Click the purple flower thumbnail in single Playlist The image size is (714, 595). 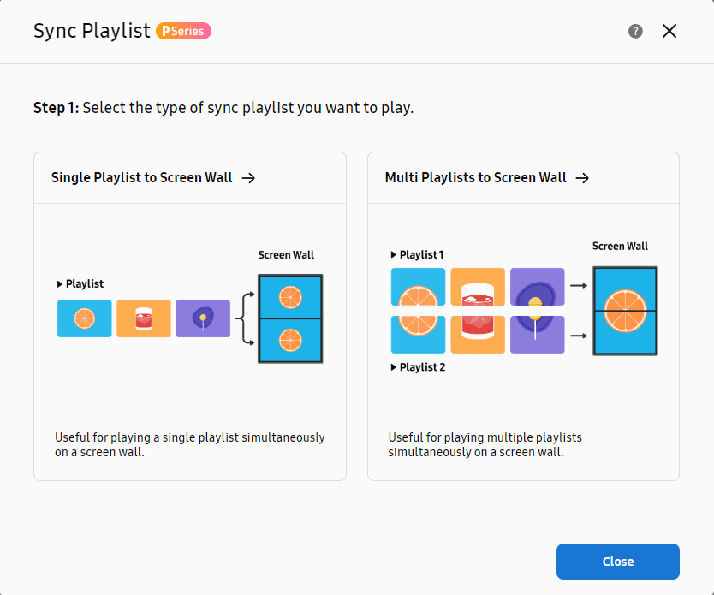click(203, 318)
